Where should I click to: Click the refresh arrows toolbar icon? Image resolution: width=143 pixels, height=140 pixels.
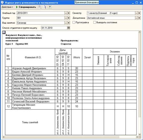click(x=45, y=7)
